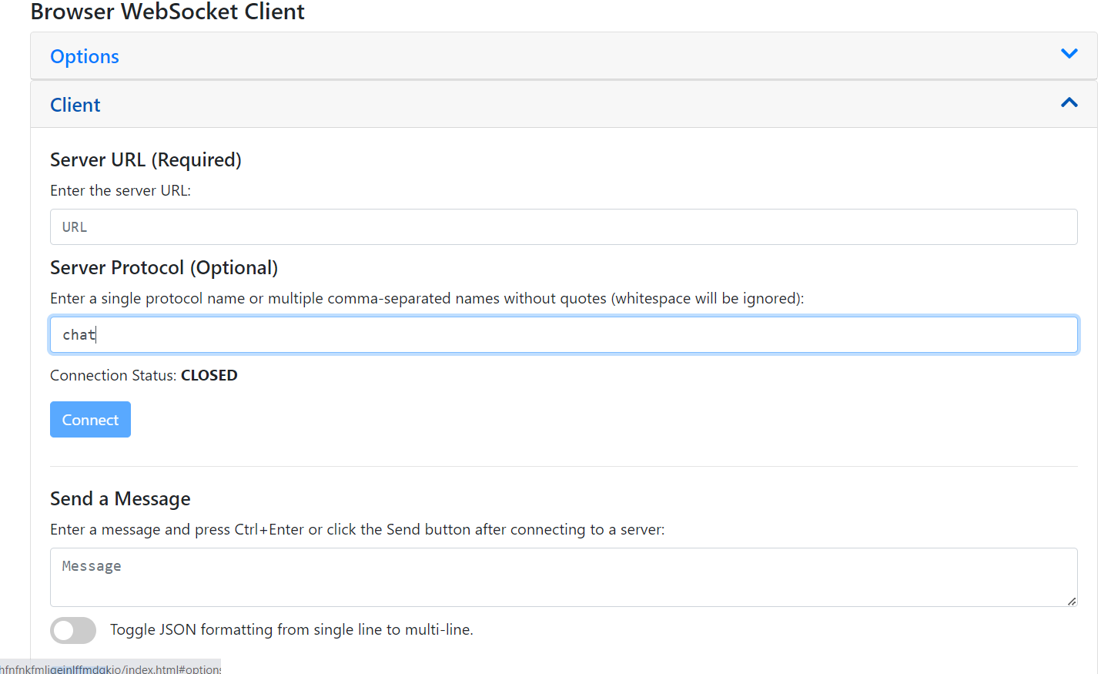Image resolution: width=1101 pixels, height=674 pixels.
Task: Click the Server URL input field
Action: click(563, 227)
